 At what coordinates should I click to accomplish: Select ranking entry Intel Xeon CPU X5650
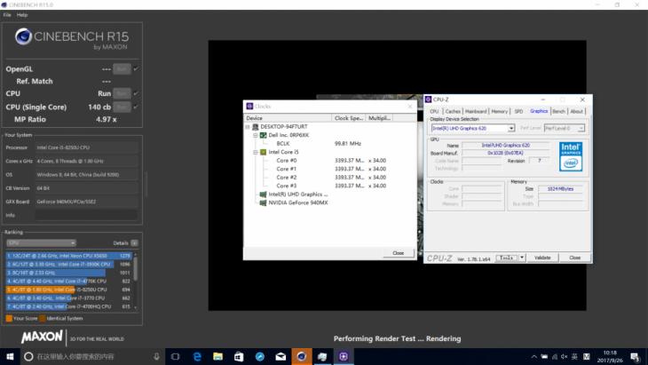tap(68, 256)
